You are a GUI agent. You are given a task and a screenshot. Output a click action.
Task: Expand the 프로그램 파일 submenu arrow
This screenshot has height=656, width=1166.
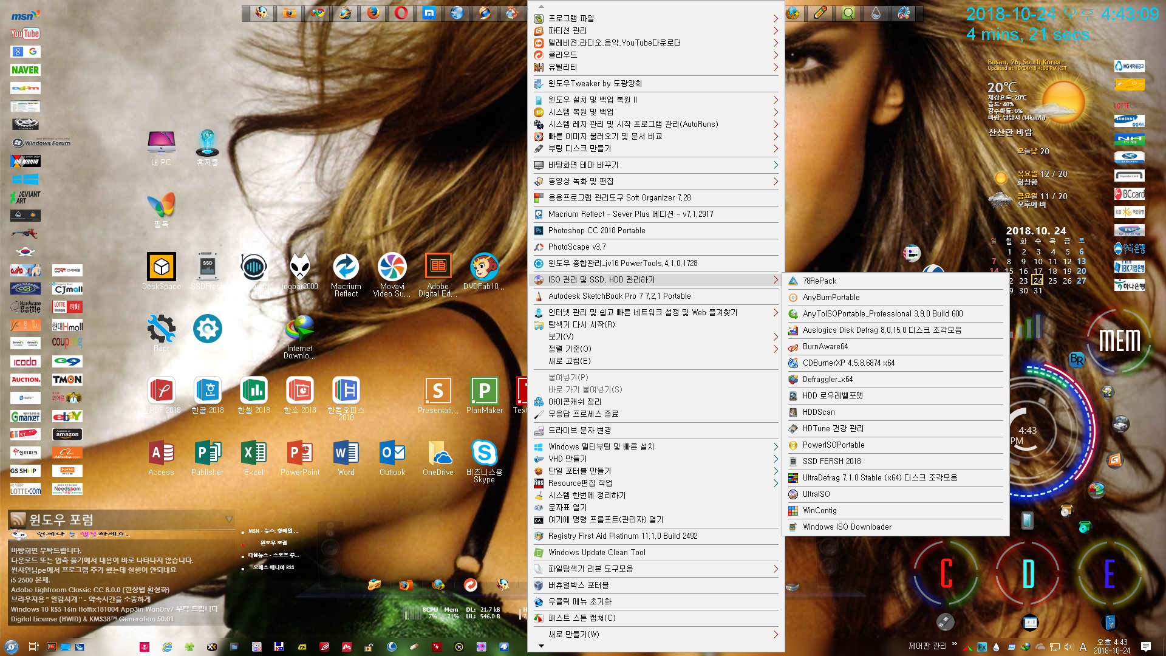[776, 18]
